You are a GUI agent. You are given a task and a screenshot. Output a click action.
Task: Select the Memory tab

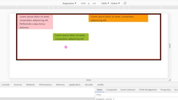[x=60, y=84]
